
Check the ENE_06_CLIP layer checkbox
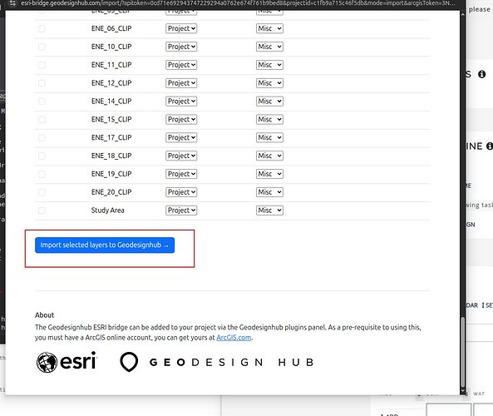click(42, 28)
